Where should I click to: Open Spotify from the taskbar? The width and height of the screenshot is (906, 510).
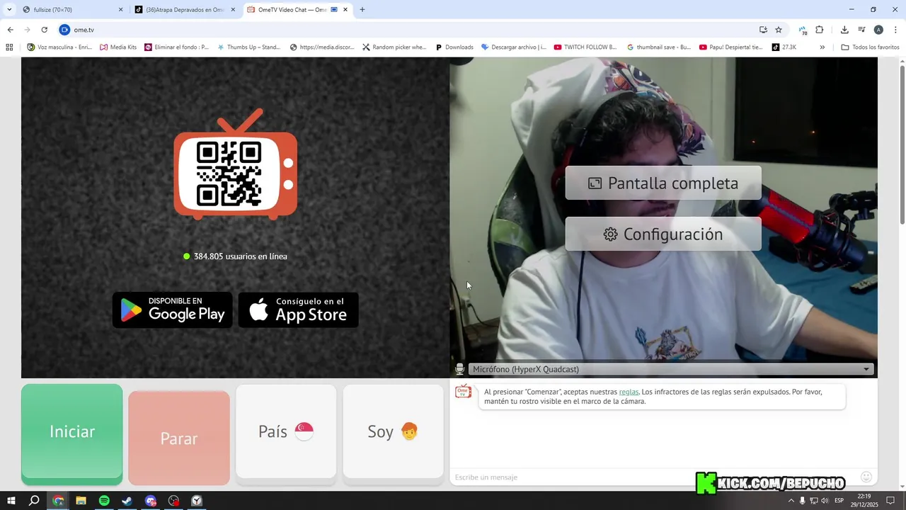pyautogui.click(x=104, y=501)
